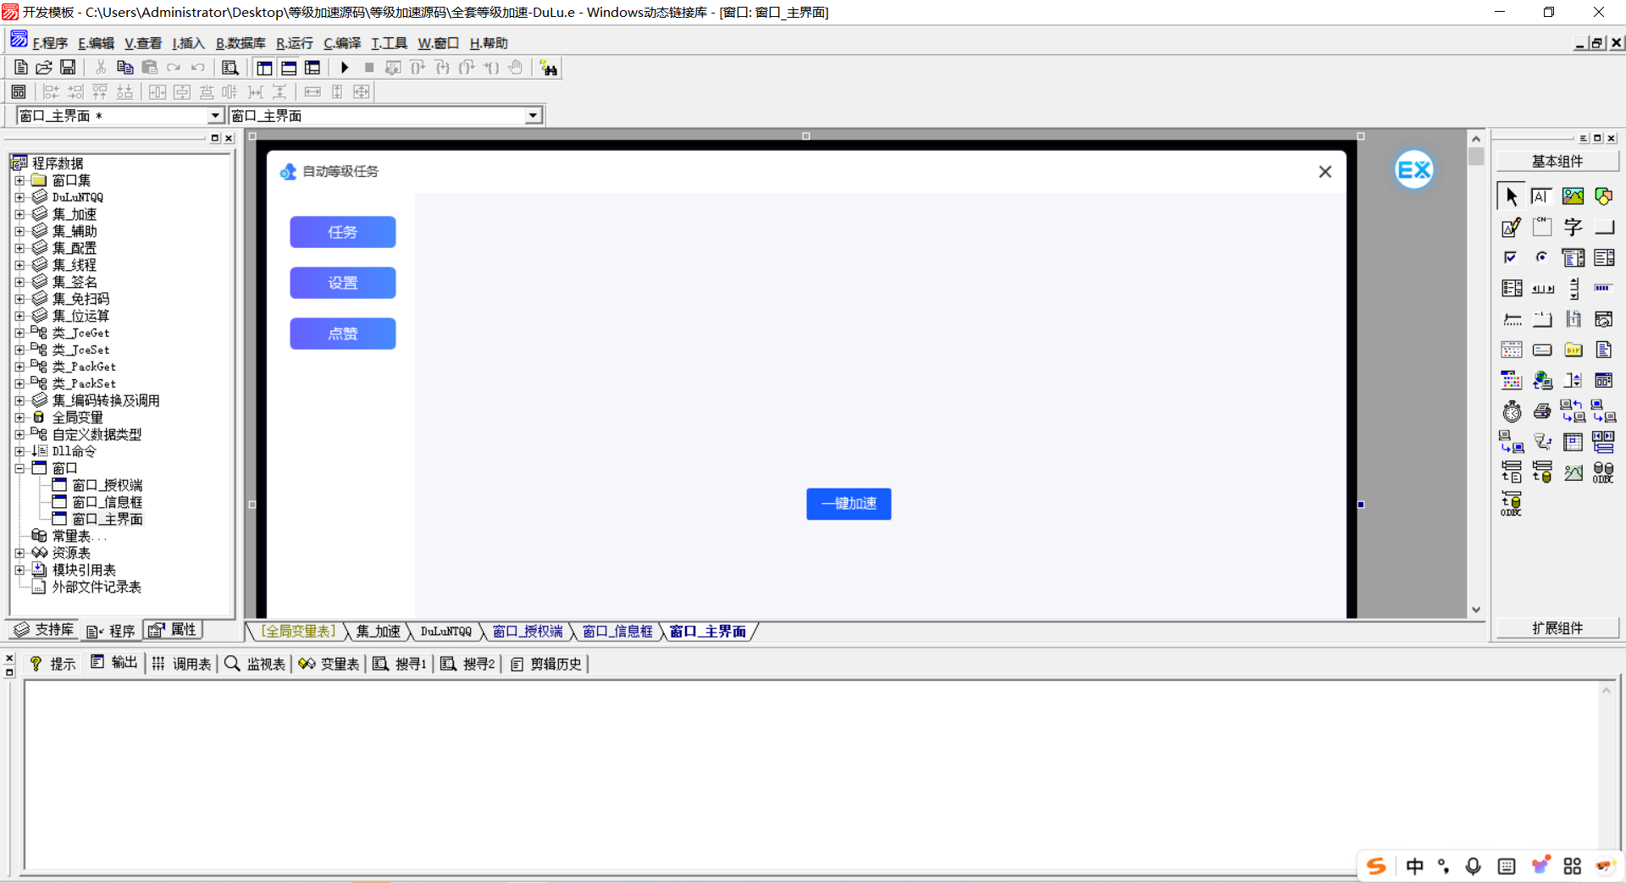The width and height of the screenshot is (1626, 883).
Task: Select the check box component in palette
Action: point(1511,257)
